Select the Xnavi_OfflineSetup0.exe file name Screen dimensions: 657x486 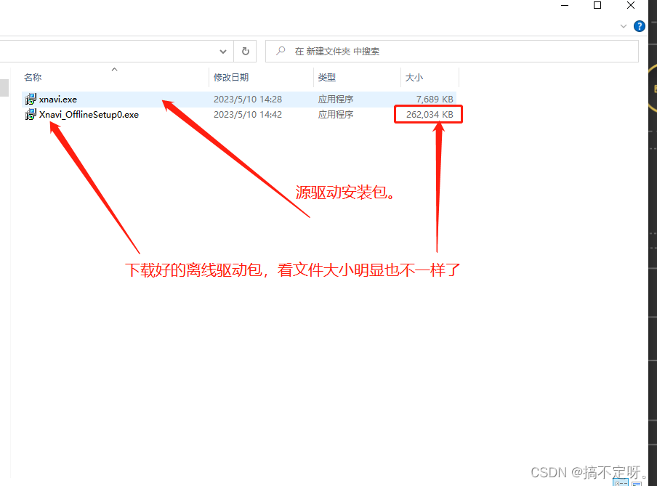(x=89, y=114)
